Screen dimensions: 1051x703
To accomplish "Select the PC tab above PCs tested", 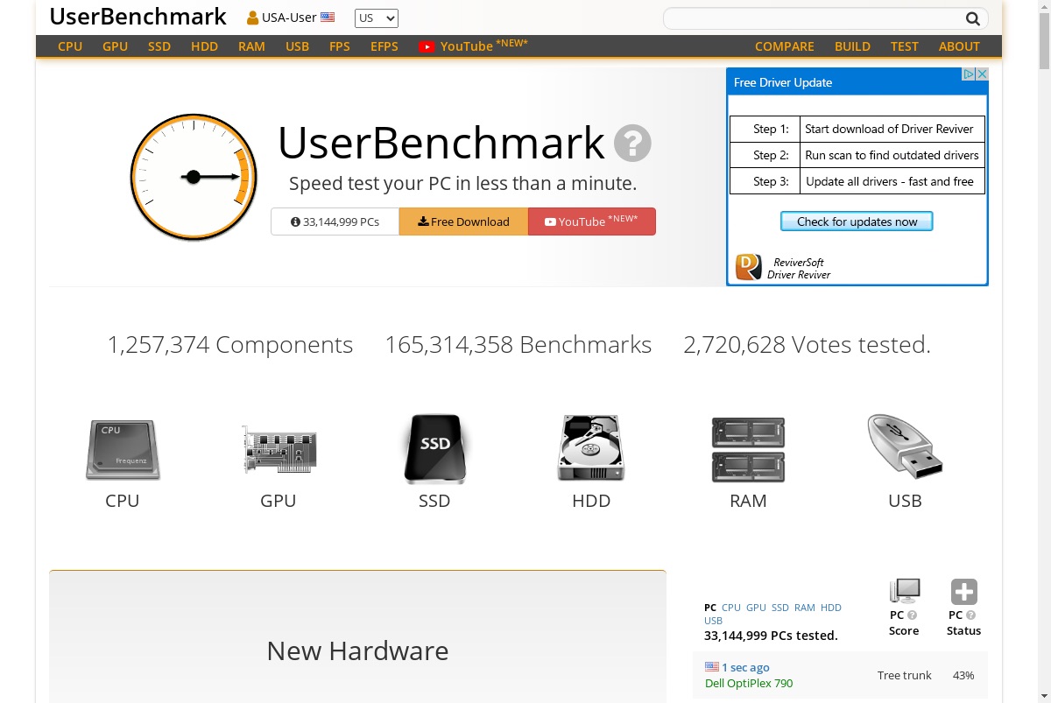I will (x=710, y=608).
